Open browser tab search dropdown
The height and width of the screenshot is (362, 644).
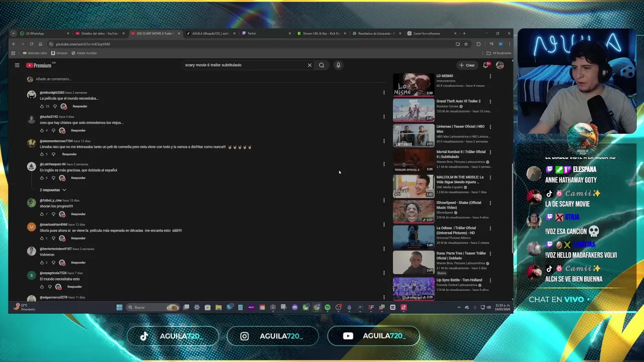click(14, 34)
